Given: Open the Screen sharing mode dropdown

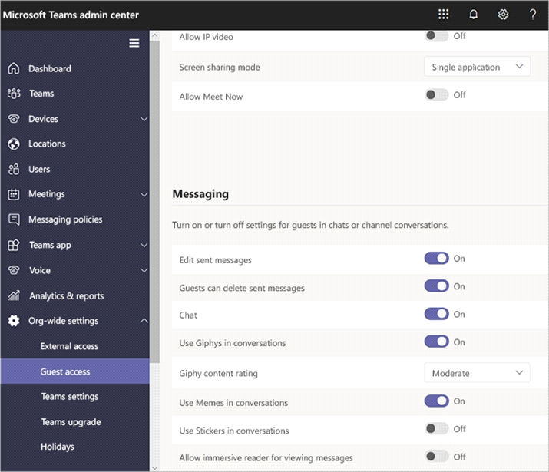Looking at the screenshot, I should tap(477, 67).
